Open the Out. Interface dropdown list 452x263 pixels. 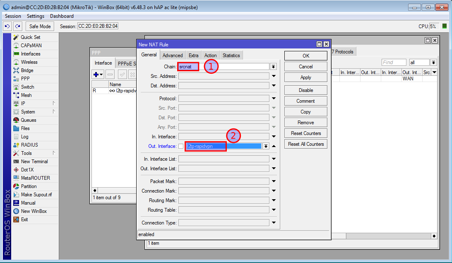pyautogui.click(x=266, y=146)
